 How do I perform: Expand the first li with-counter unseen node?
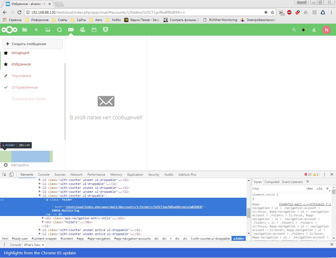tap(40, 180)
